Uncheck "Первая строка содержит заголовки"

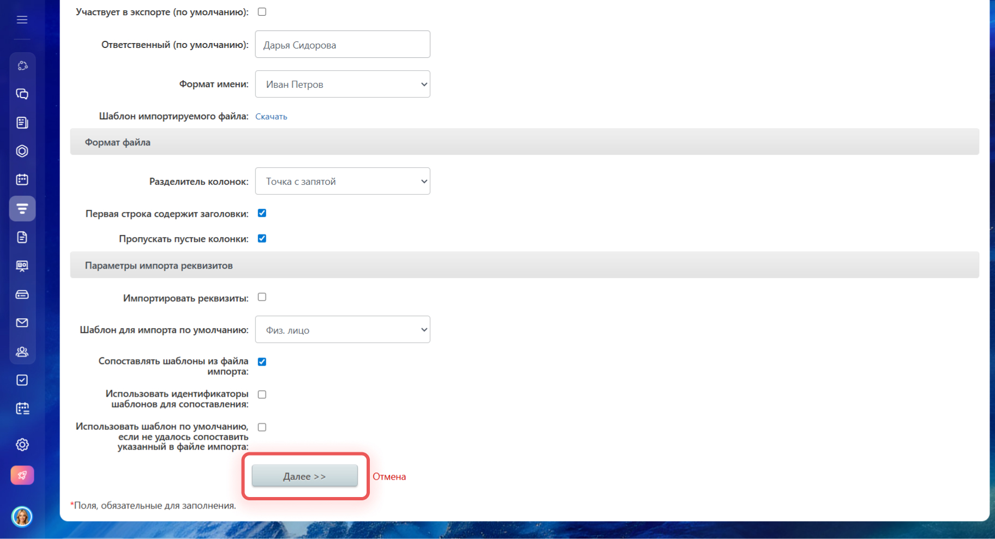click(x=262, y=213)
